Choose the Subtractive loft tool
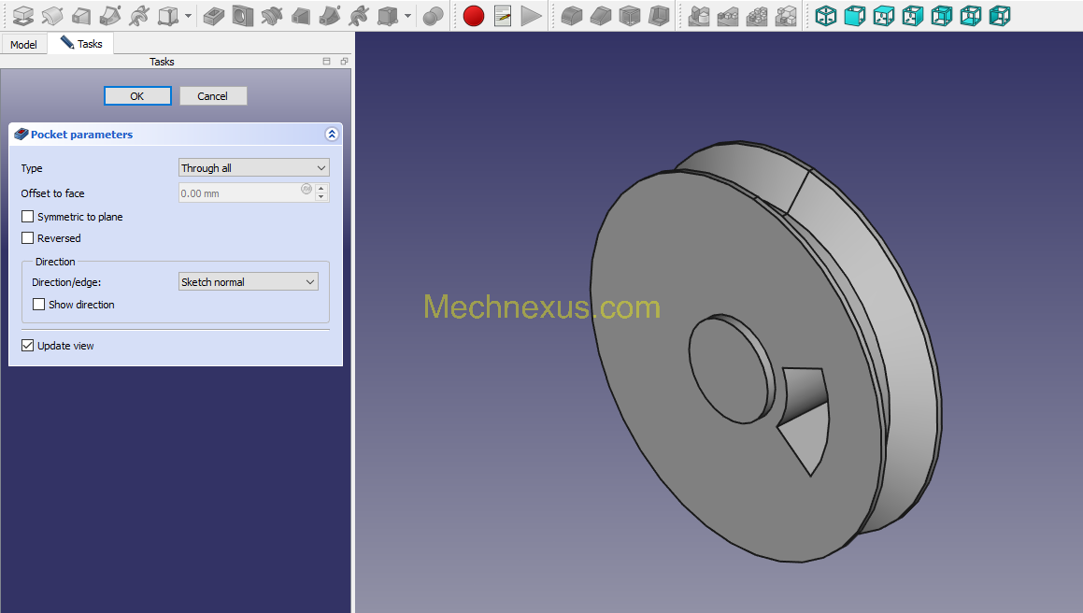Image resolution: width=1083 pixels, height=613 pixels. tap(301, 15)
